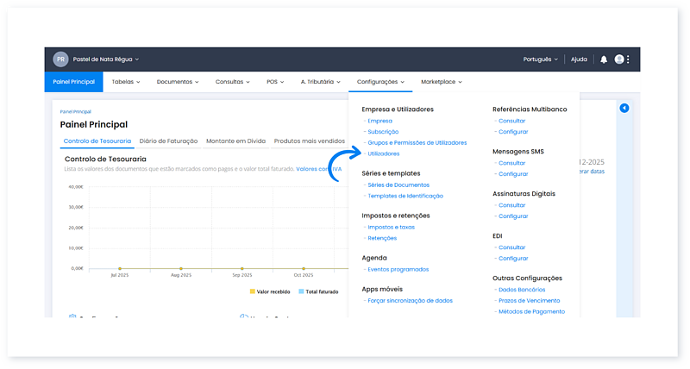The image size is (690, 369).
Task: Click the PR company avatar circle
Action: click(x=60, y=59)
